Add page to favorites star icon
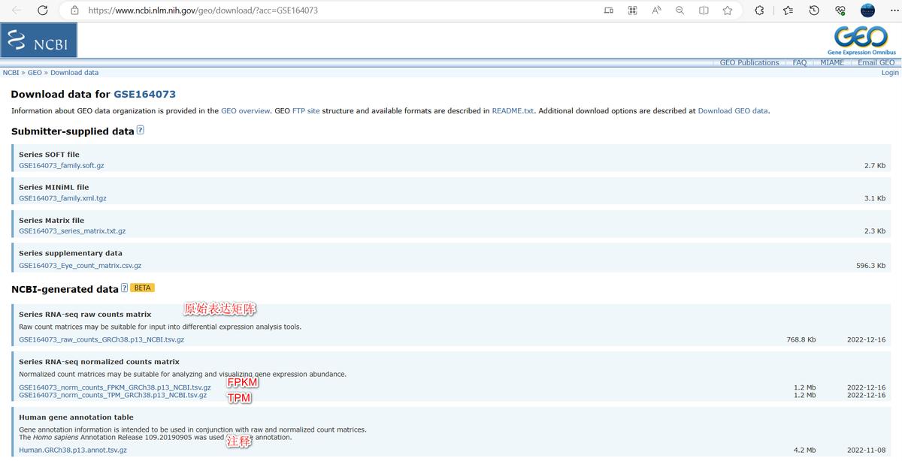The image size is (902, 461). point(728,11)
